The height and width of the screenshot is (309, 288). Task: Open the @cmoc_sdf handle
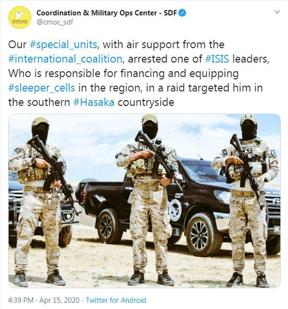[x=54, y=22]
